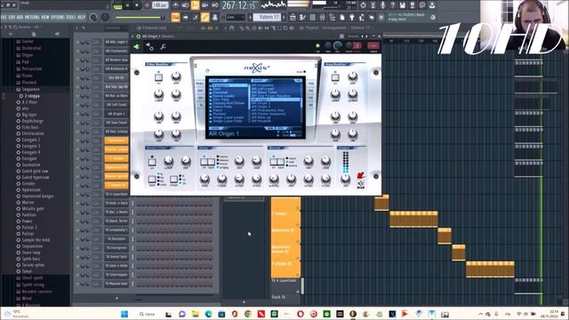Select the AR Origin 2 preset in Nexus
Screen dimensions: 569x320
pyautogui.click(x=260, y=103)
